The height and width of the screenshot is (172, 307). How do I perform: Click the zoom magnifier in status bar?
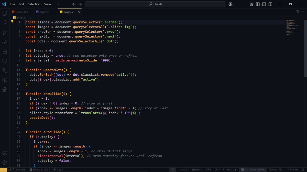pyautogui.click(x=173, y=169)
